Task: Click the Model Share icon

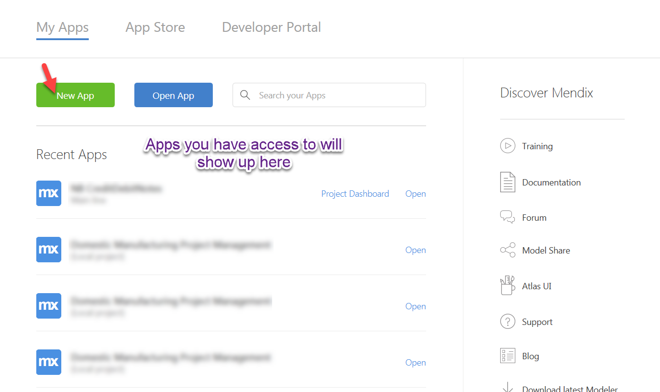Action: (508, 250)
